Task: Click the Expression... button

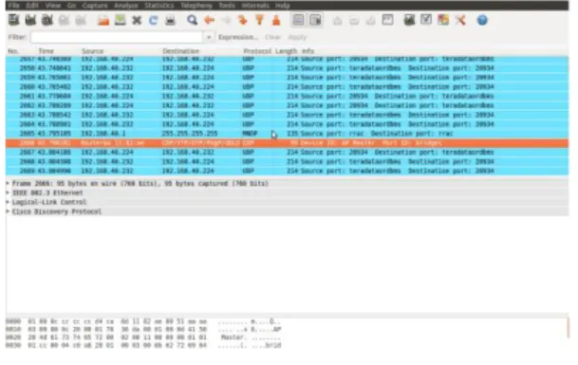Action: pyautogui.click(x=238, y=37)
